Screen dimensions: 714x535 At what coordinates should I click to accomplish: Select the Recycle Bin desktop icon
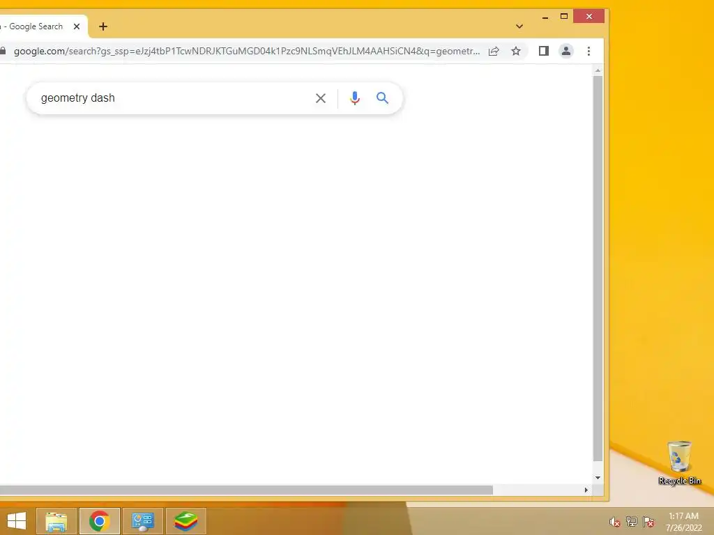(x=679, y=463)
